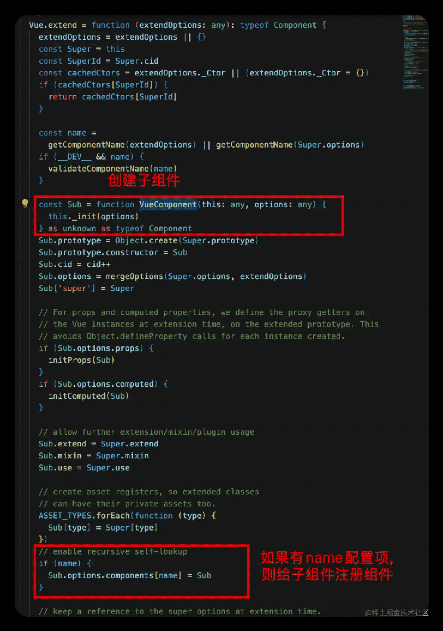Image resolution: width=443 pixels, height=631 pixels.
Task: Click the Sub.mixin = Super.mixin line
Action: pyautogui.click(x=94, y=456)
